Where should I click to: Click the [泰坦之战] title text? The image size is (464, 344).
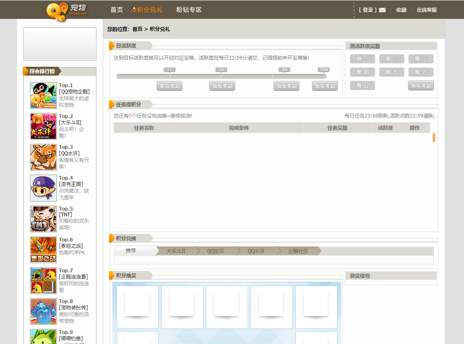click(71, 246)
